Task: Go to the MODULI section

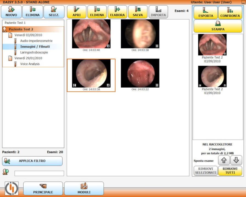Action: [84, 188]
